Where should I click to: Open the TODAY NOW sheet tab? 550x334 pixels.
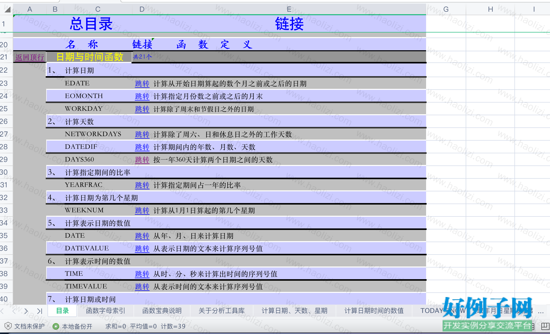click(x=443, y=311)
